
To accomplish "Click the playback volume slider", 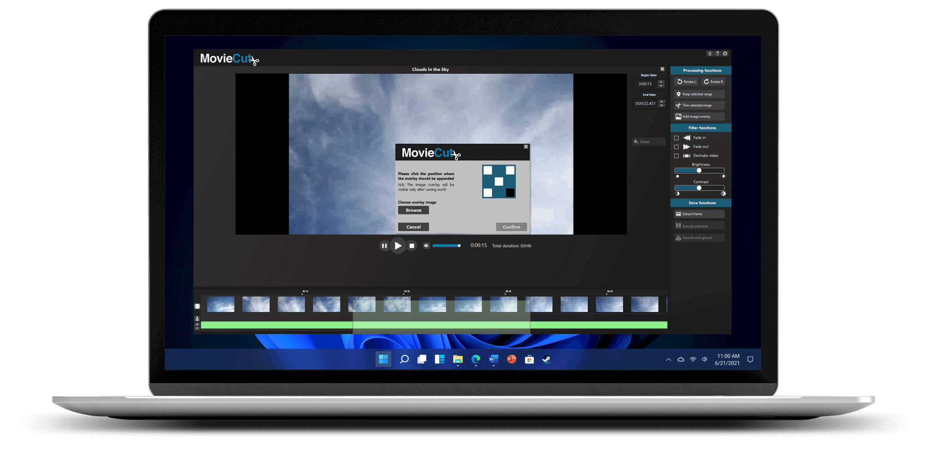I will click(x=446, y=246).
